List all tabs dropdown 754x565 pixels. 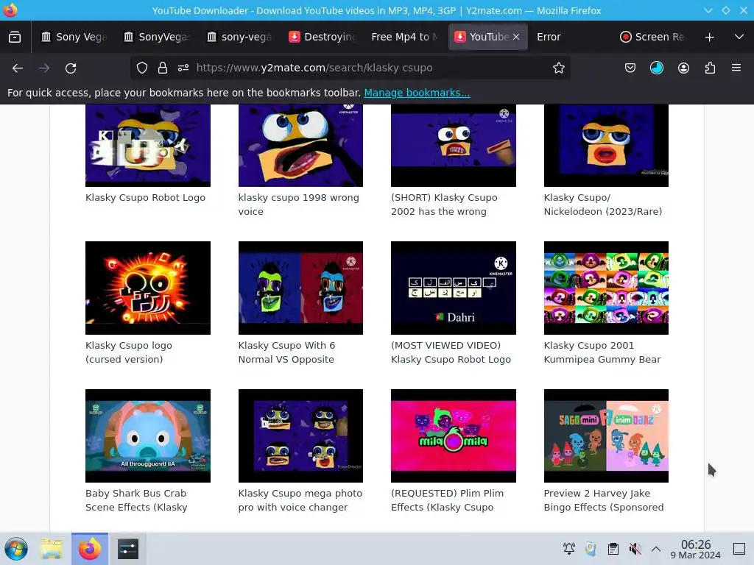(739, 37)
